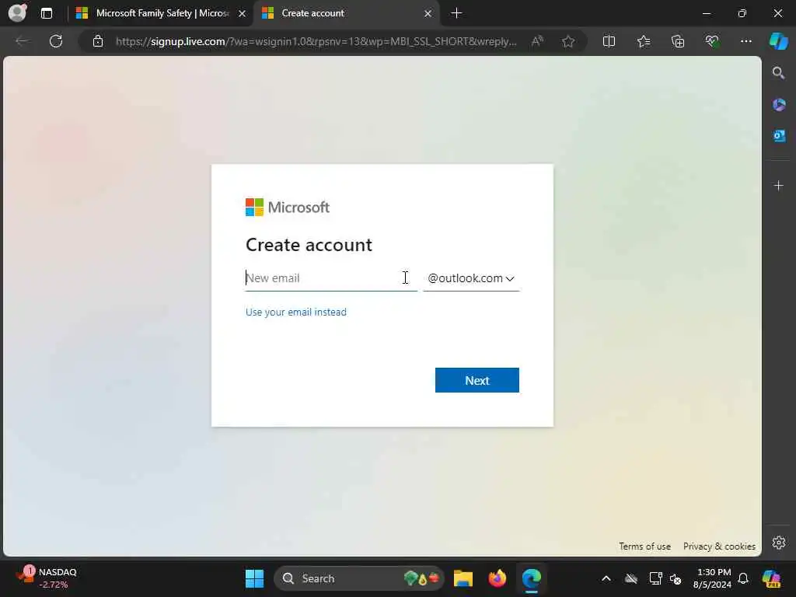Click Use your email instead link
The height and width of the screenshot is (597, 796).
coord(296,312)
